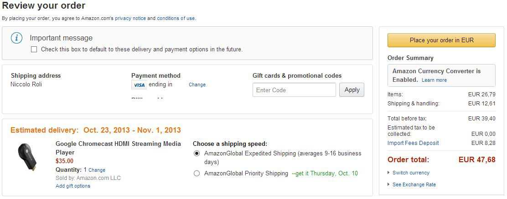Expand the See Exchange Rate section

coord(414,184)
